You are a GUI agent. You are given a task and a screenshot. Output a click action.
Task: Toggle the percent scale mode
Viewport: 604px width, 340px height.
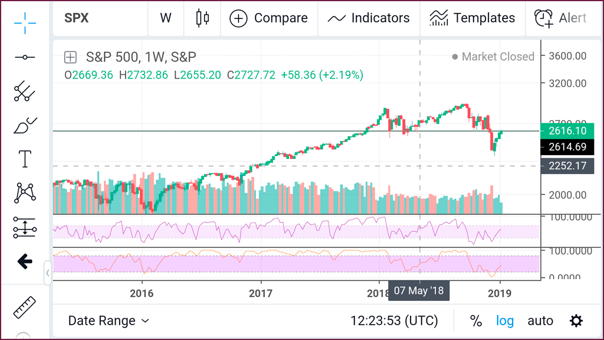pos(476,321)
